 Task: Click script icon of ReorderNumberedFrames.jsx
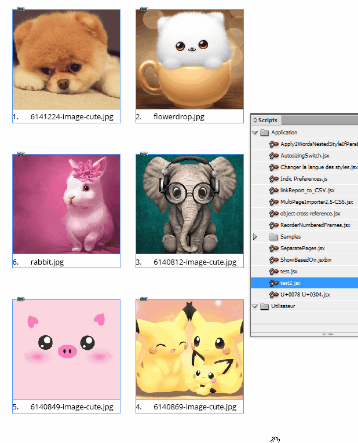click(x=274, y=225)
